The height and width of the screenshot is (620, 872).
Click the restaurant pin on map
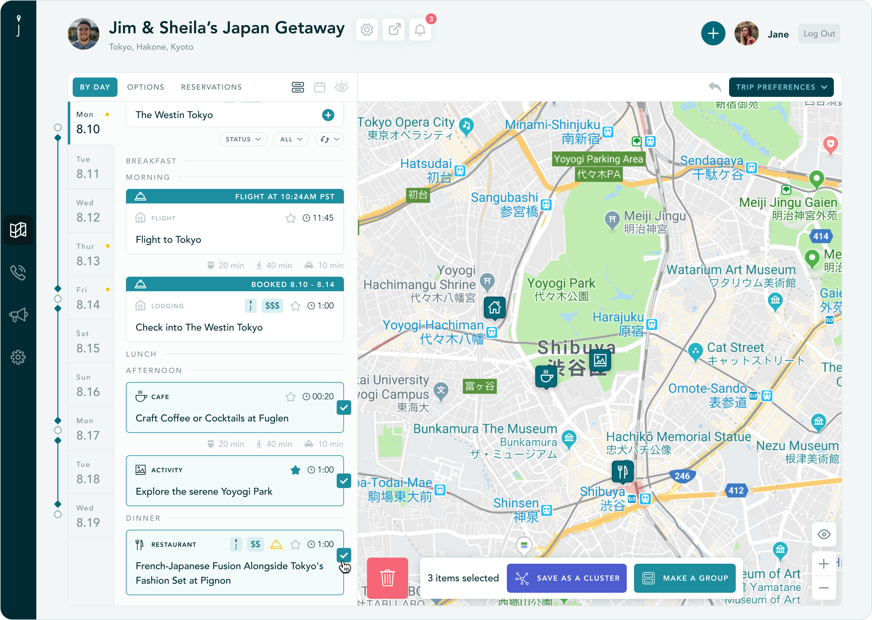[622, 471]
